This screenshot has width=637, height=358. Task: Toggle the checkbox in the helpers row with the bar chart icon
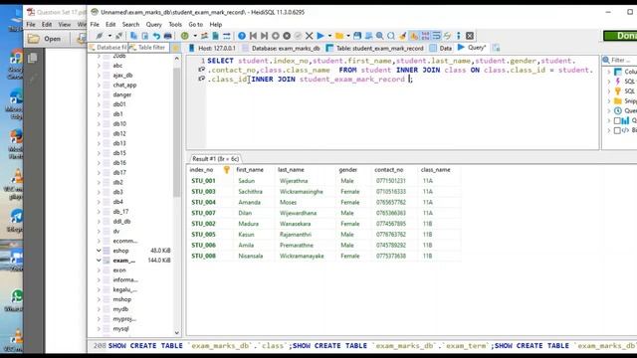pyautogui.click(x=617, y=120)
